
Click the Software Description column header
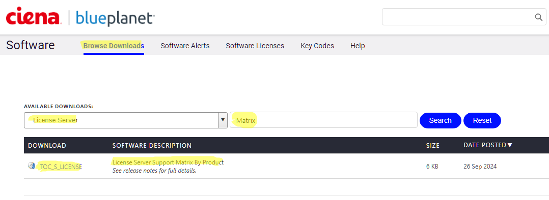[152, 146]
